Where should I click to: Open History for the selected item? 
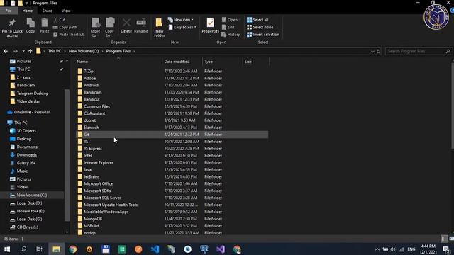[231, 35]
